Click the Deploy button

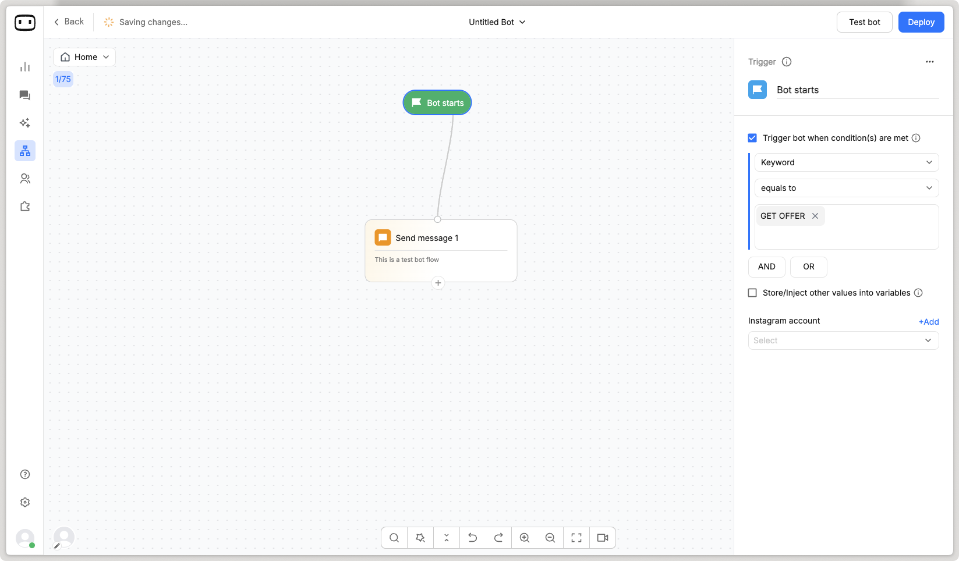click(x=921, y=22)
